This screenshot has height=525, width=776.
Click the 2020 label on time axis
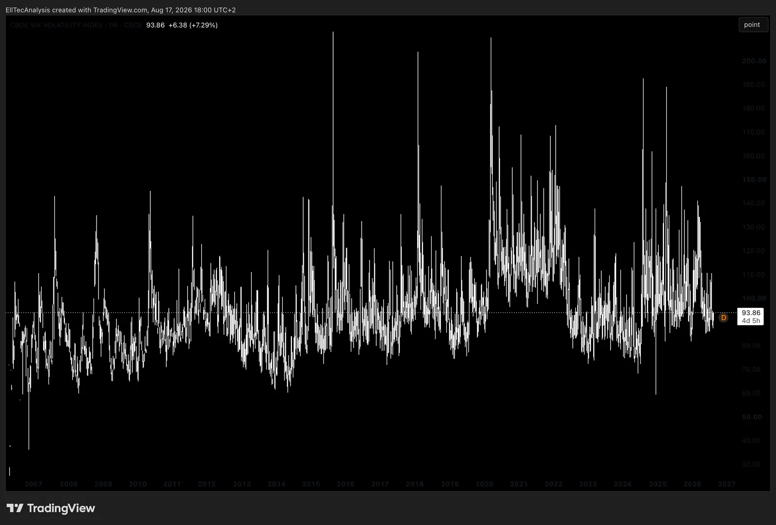[x=484, y=484]
